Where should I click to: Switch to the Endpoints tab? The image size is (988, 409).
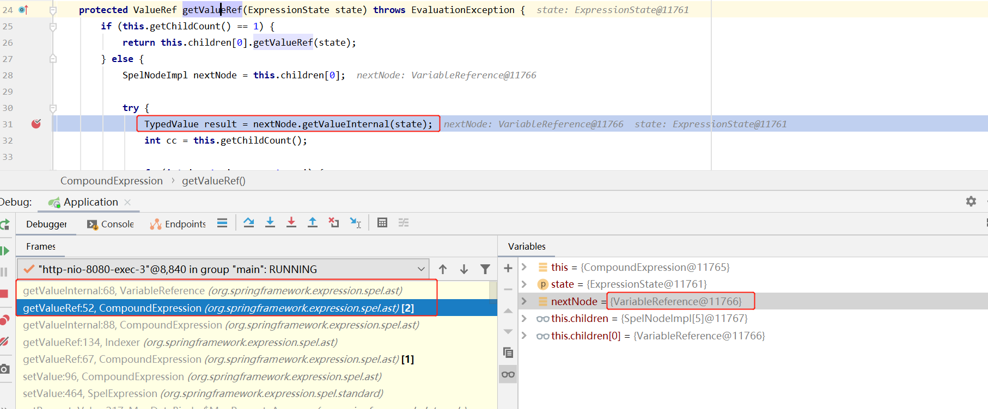pos(178,224)
